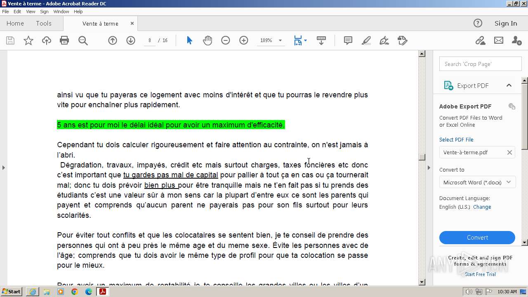The height and width of the screenshot is (297, 528).
Task: Open the Window menu
Action: coord(61,12)
